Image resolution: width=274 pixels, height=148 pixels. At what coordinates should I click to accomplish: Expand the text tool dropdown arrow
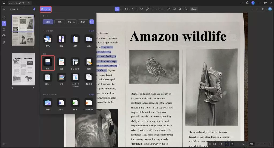coord(137,9)
